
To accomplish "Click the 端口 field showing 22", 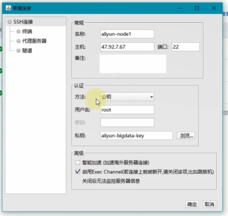I will (x=185, y=47).
